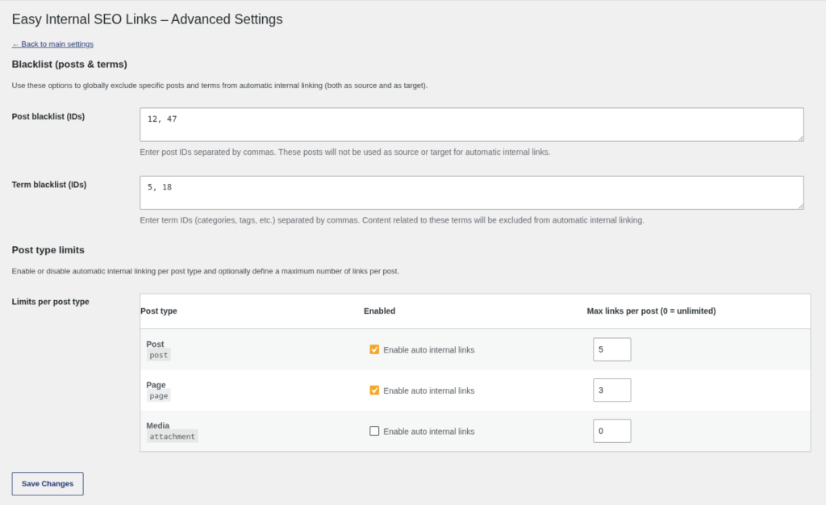Click the 'Post blacklist (IDs)' label
826x505 pixels.
coord(48,116)
